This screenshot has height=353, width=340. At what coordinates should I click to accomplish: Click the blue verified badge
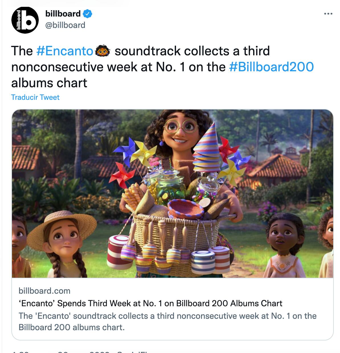[x=87, y=14]
